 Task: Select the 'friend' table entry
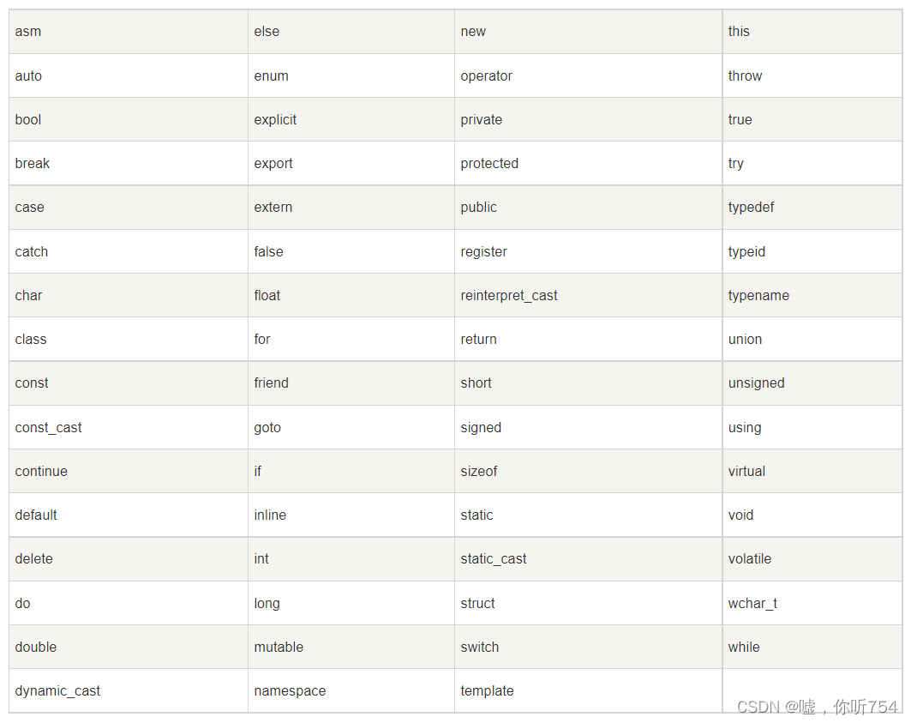pos(351,383)
